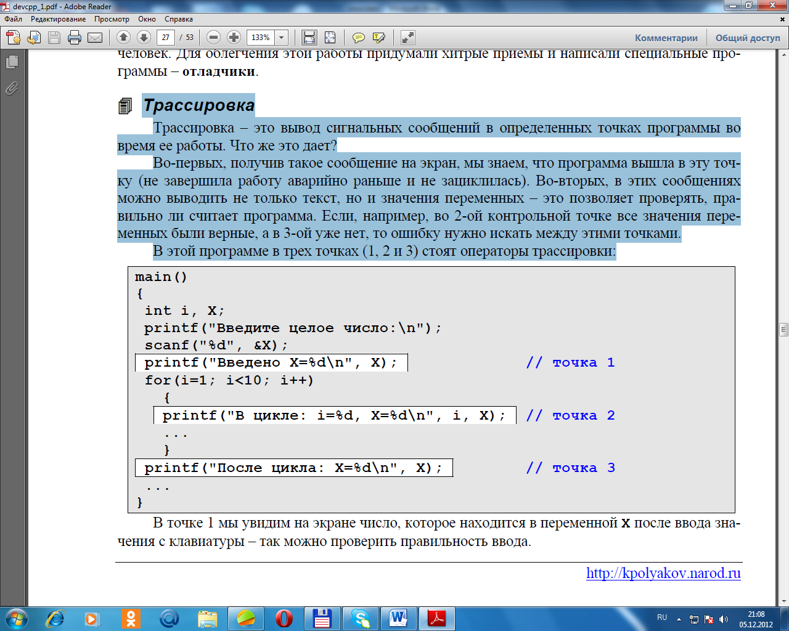Send the file by email envelope icon

tap(95, 38)
